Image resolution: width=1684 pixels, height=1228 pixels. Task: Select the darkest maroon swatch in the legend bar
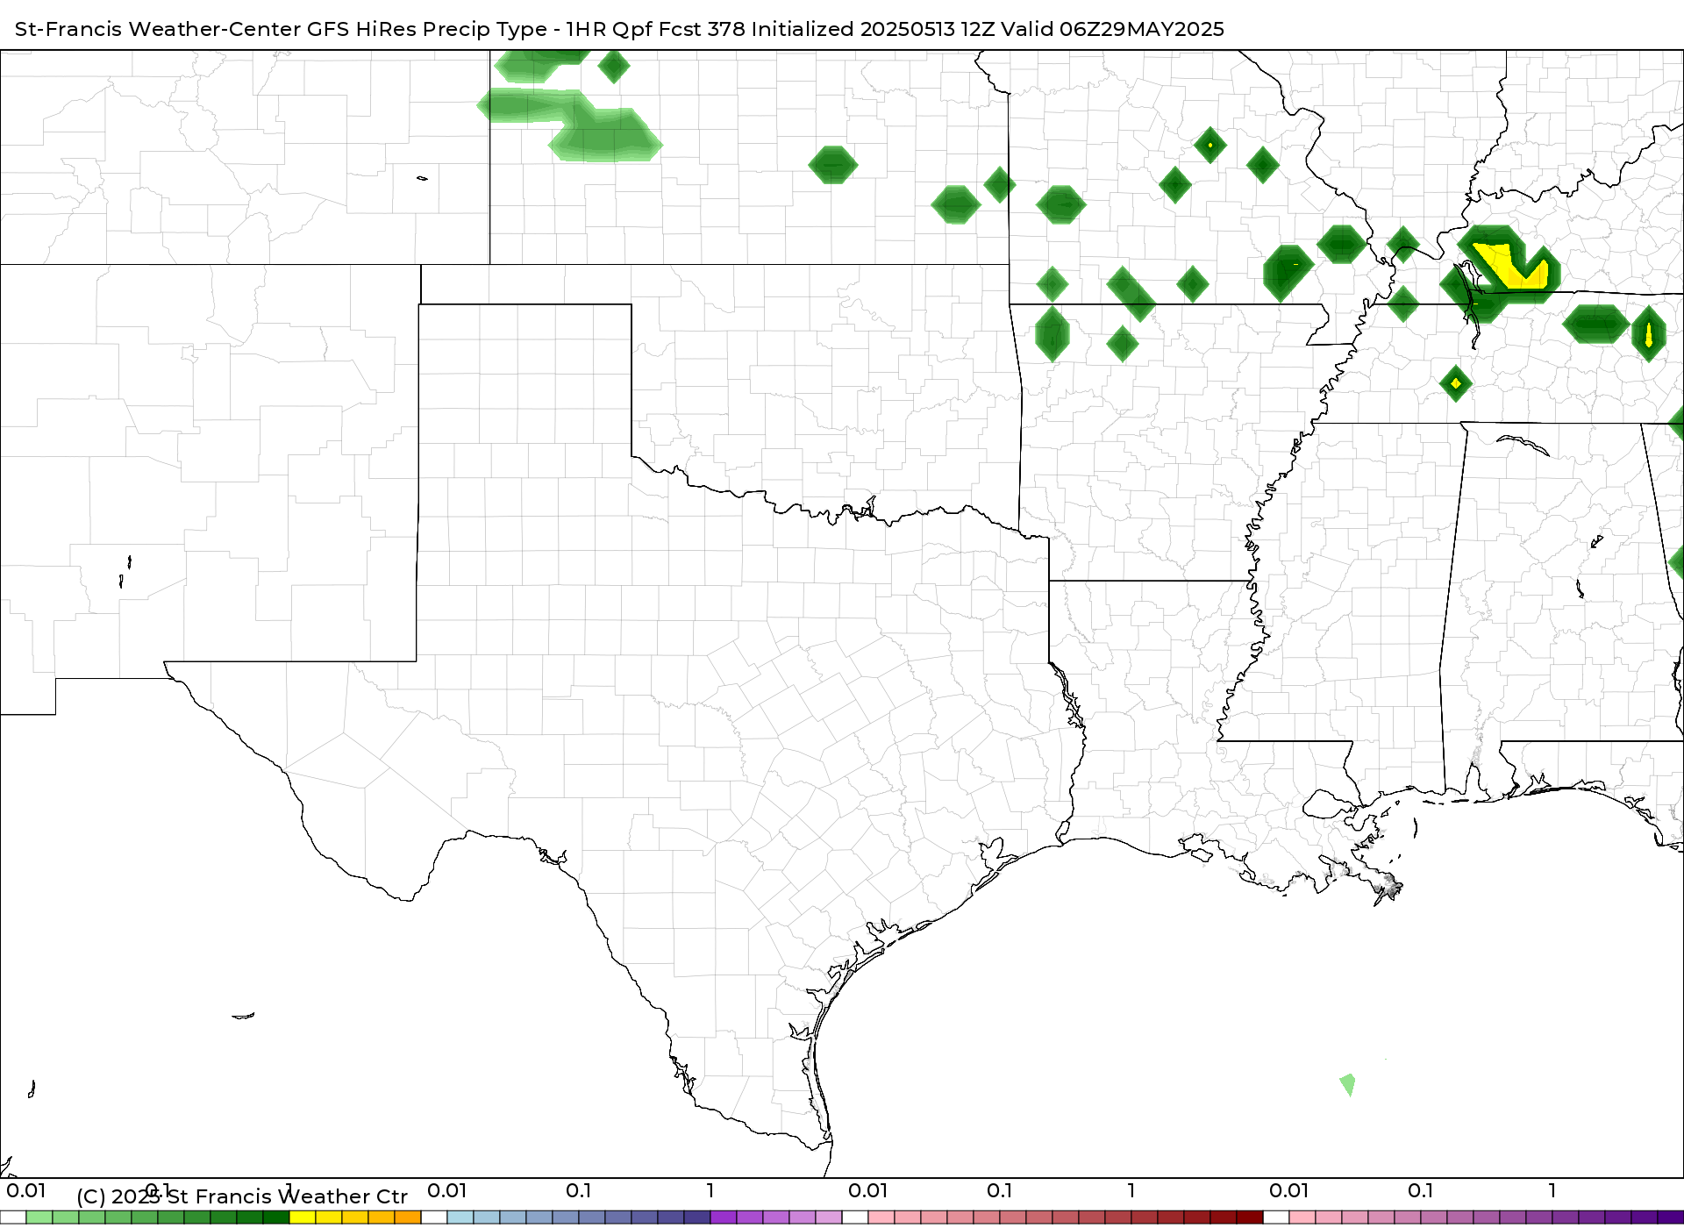(x=1250, y=1217)
